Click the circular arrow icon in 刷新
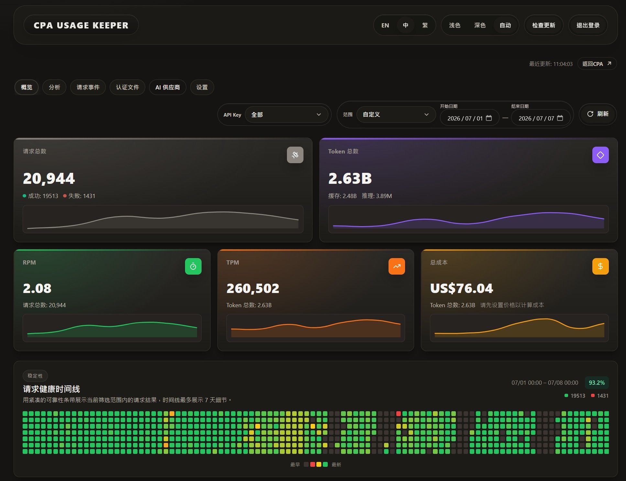Screen dimensions: 626x481 point(590,114)
